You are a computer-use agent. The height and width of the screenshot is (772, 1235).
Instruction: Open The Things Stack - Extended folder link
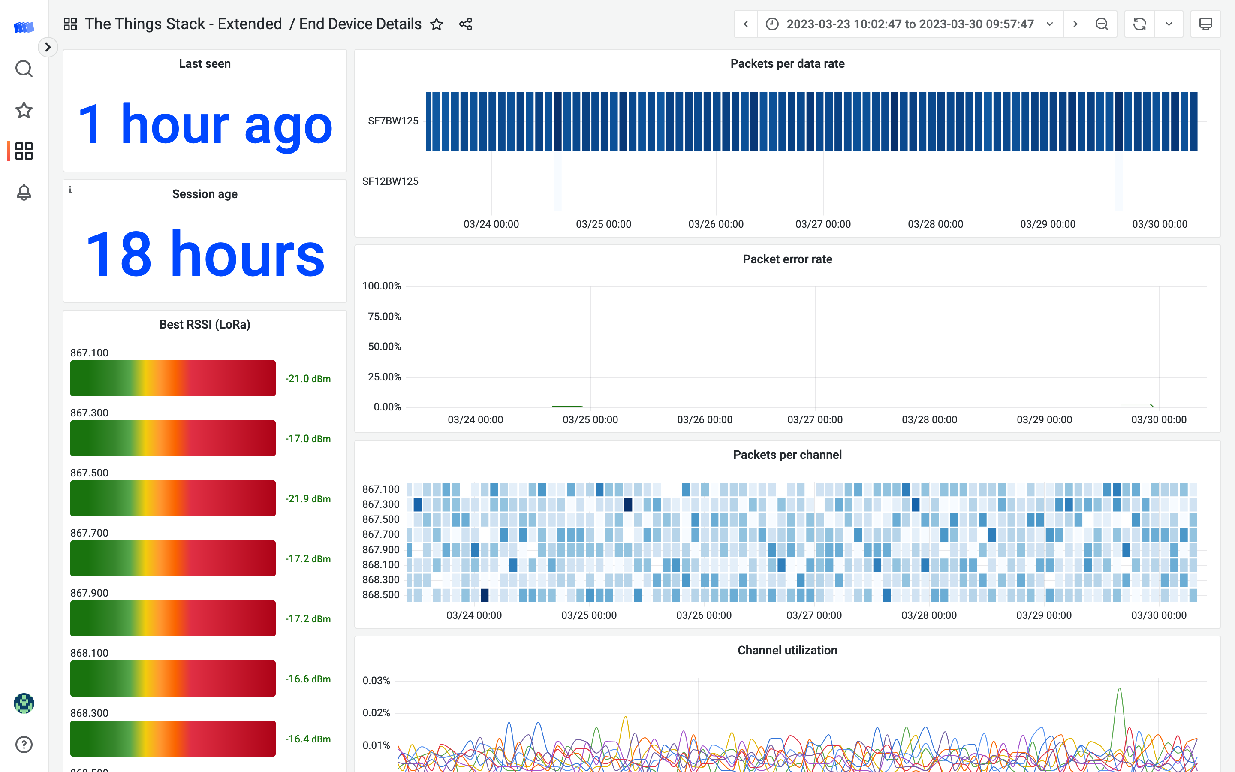click(x=183, y=24)
